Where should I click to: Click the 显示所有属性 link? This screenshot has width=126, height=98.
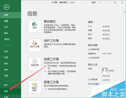(94, 84)
